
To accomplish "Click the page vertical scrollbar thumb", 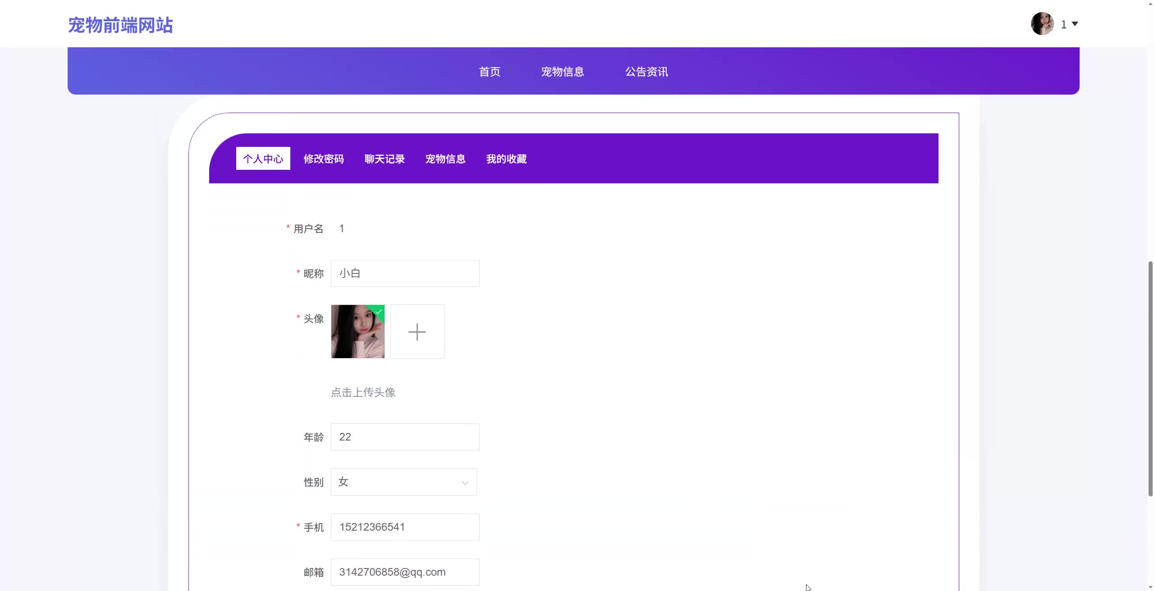I will [1150, 378].
